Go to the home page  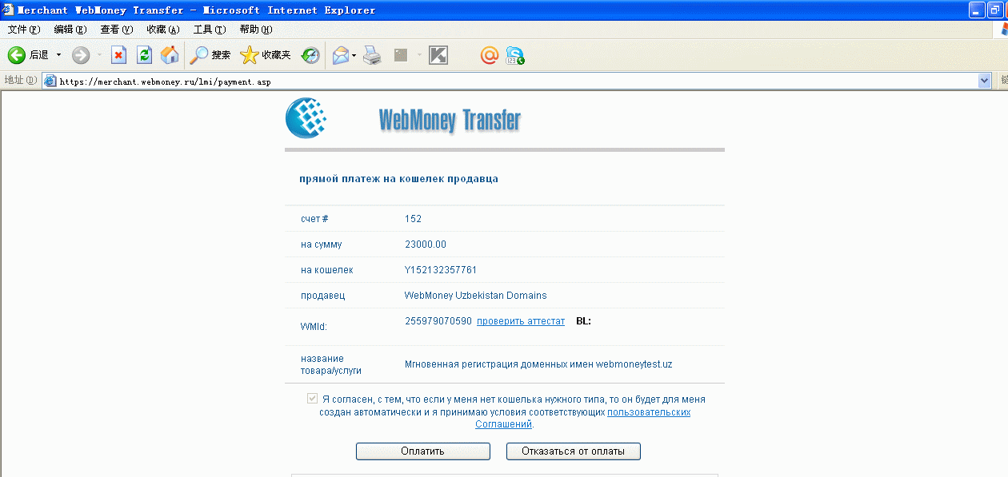[169, 55]
